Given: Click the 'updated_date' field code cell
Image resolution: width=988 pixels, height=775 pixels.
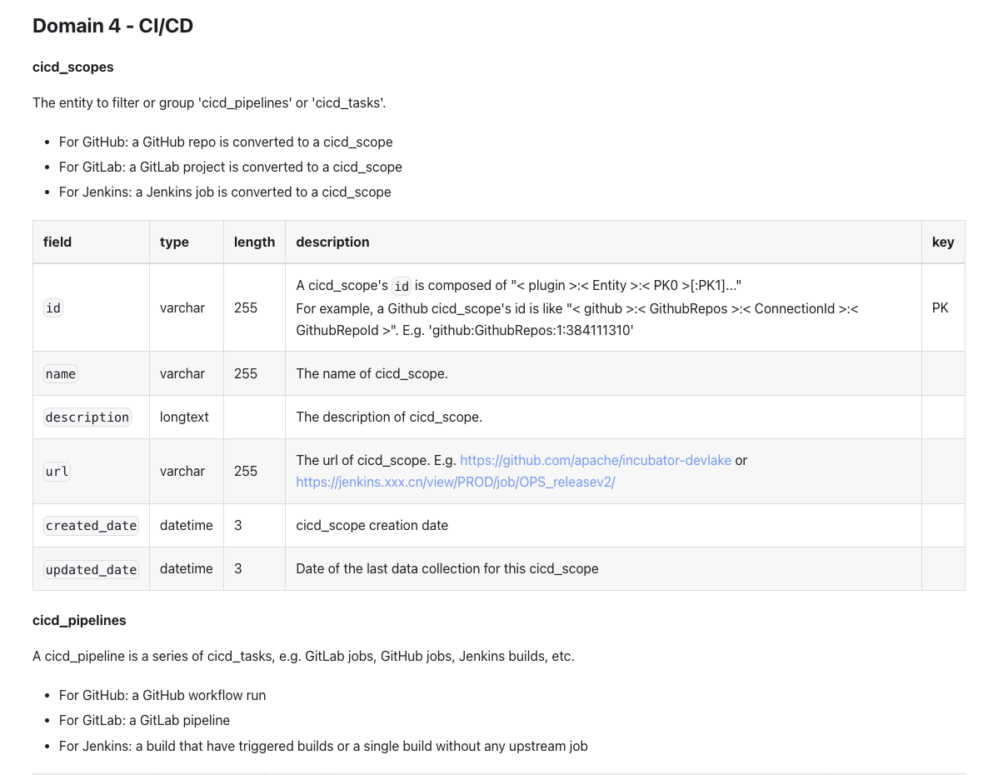Looking at the screenshot, I should point(91,569).
